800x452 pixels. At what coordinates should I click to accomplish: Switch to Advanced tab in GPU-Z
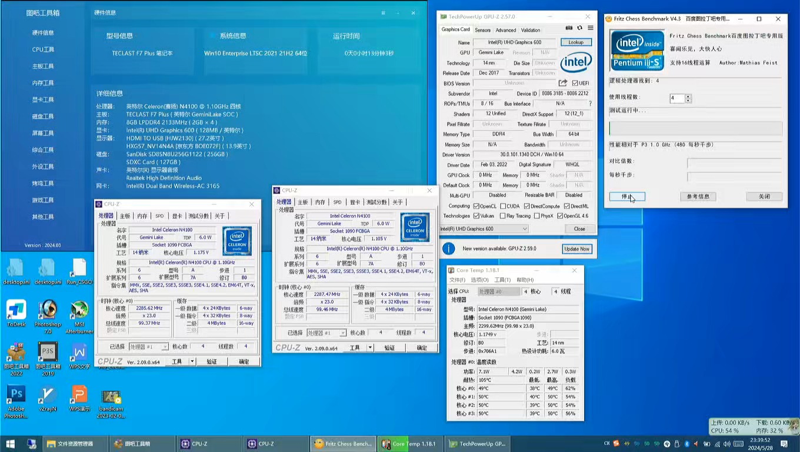(x=505, y=30)
